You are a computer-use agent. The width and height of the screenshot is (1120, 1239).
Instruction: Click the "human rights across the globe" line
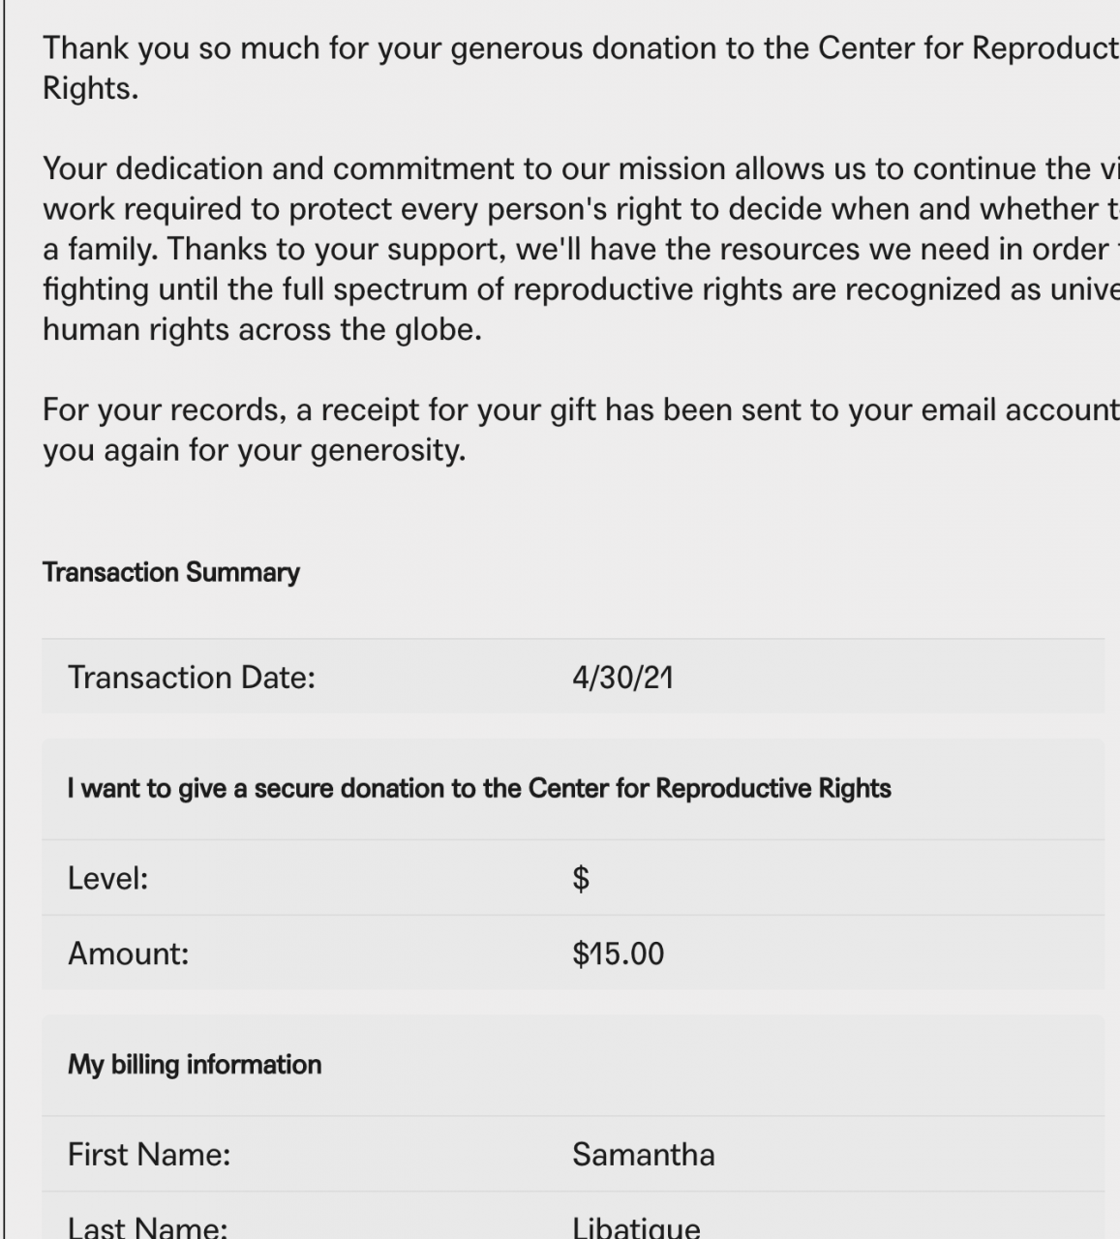262,330
